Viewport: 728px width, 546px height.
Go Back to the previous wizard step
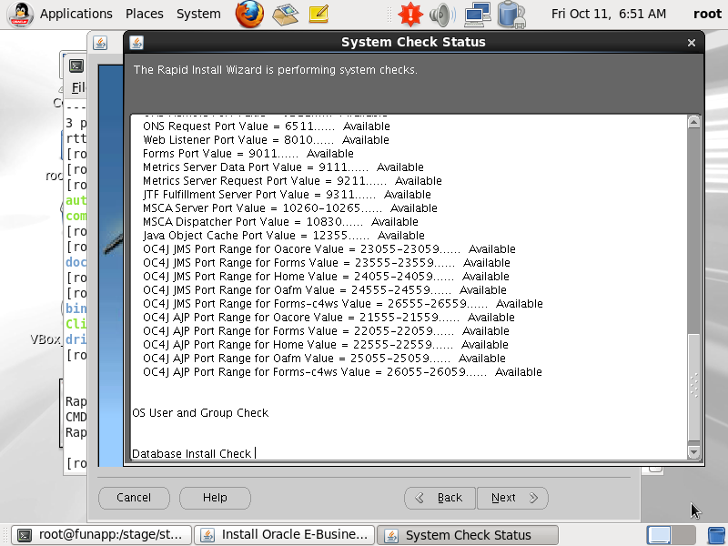pos(440,498)
